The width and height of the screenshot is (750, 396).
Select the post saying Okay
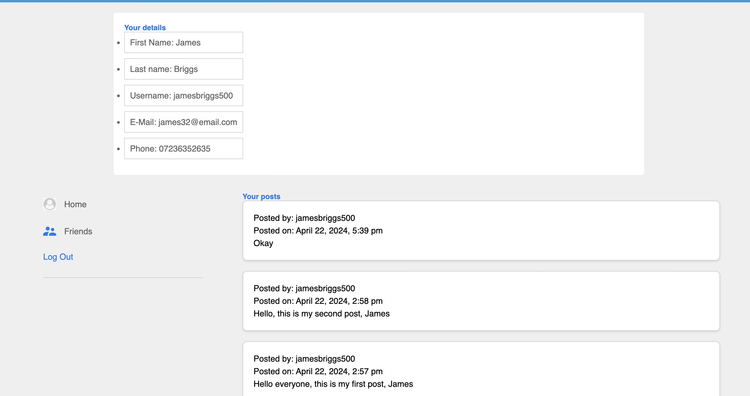pos(263,243)
